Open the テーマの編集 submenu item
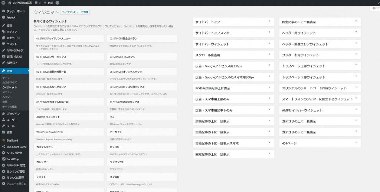This screenshot has width=380, height=192. point(9,107)
